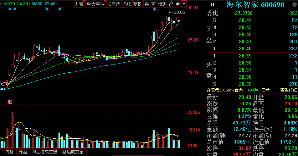The image size is (298, 156).
Task: Click the 总市值 value 1869亿
Action: tap(243, 142)
